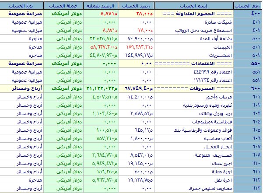Click currency balance ٤٤,٨٠٧,٩٣٠ cell
263x193 pixels.
pos(101,55)
